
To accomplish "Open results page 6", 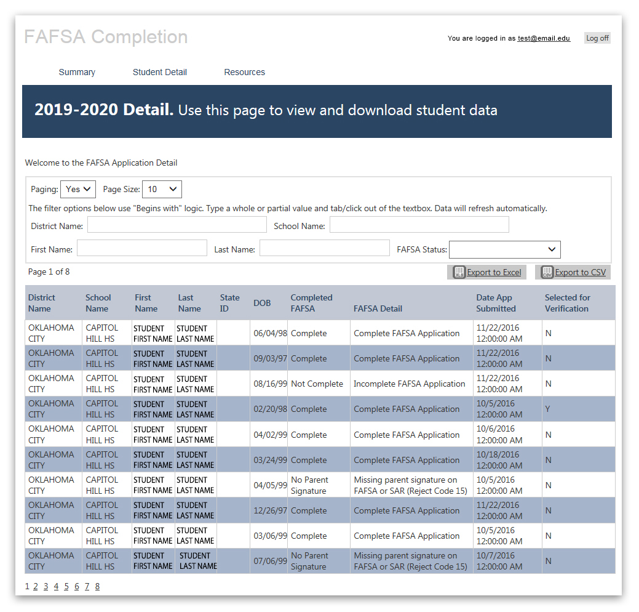I will (77, 586).
